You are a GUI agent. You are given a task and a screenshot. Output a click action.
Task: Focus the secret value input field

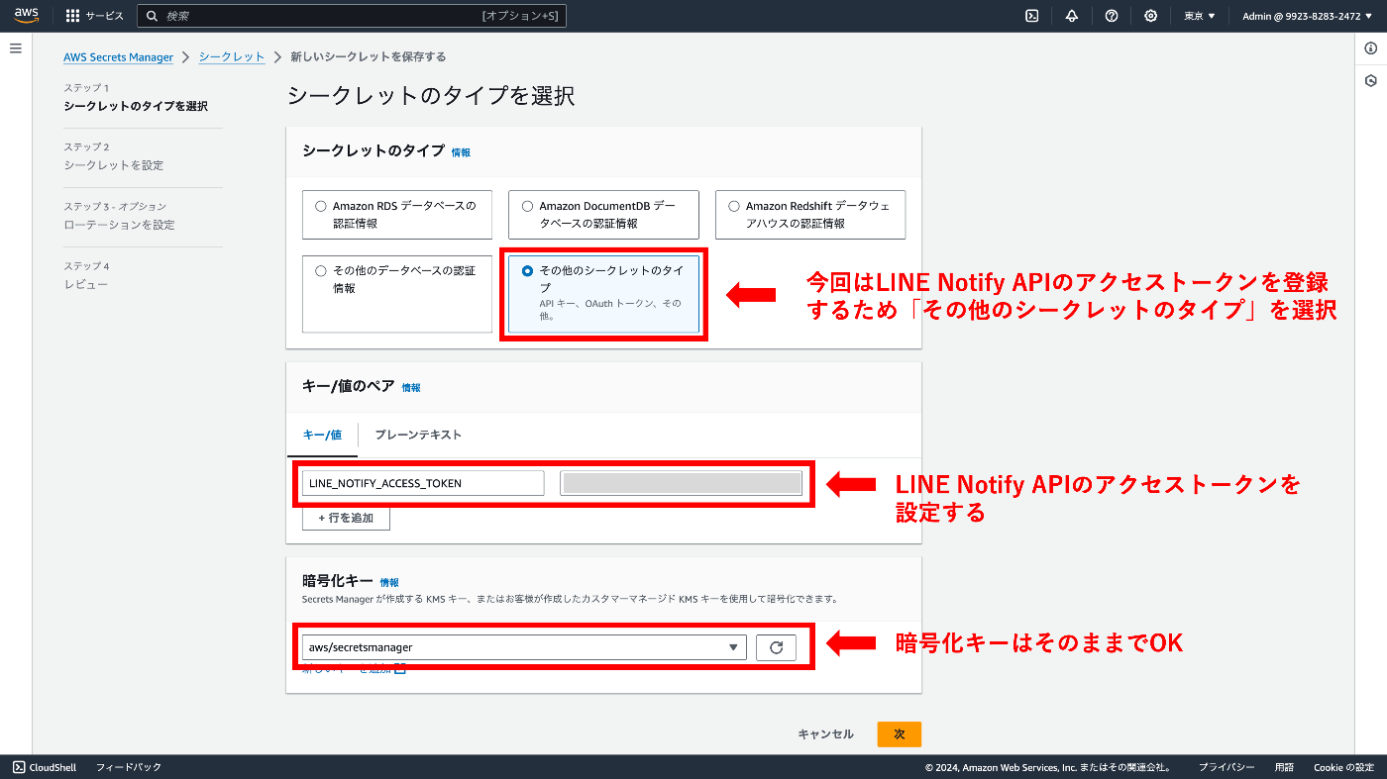[681, 483]
